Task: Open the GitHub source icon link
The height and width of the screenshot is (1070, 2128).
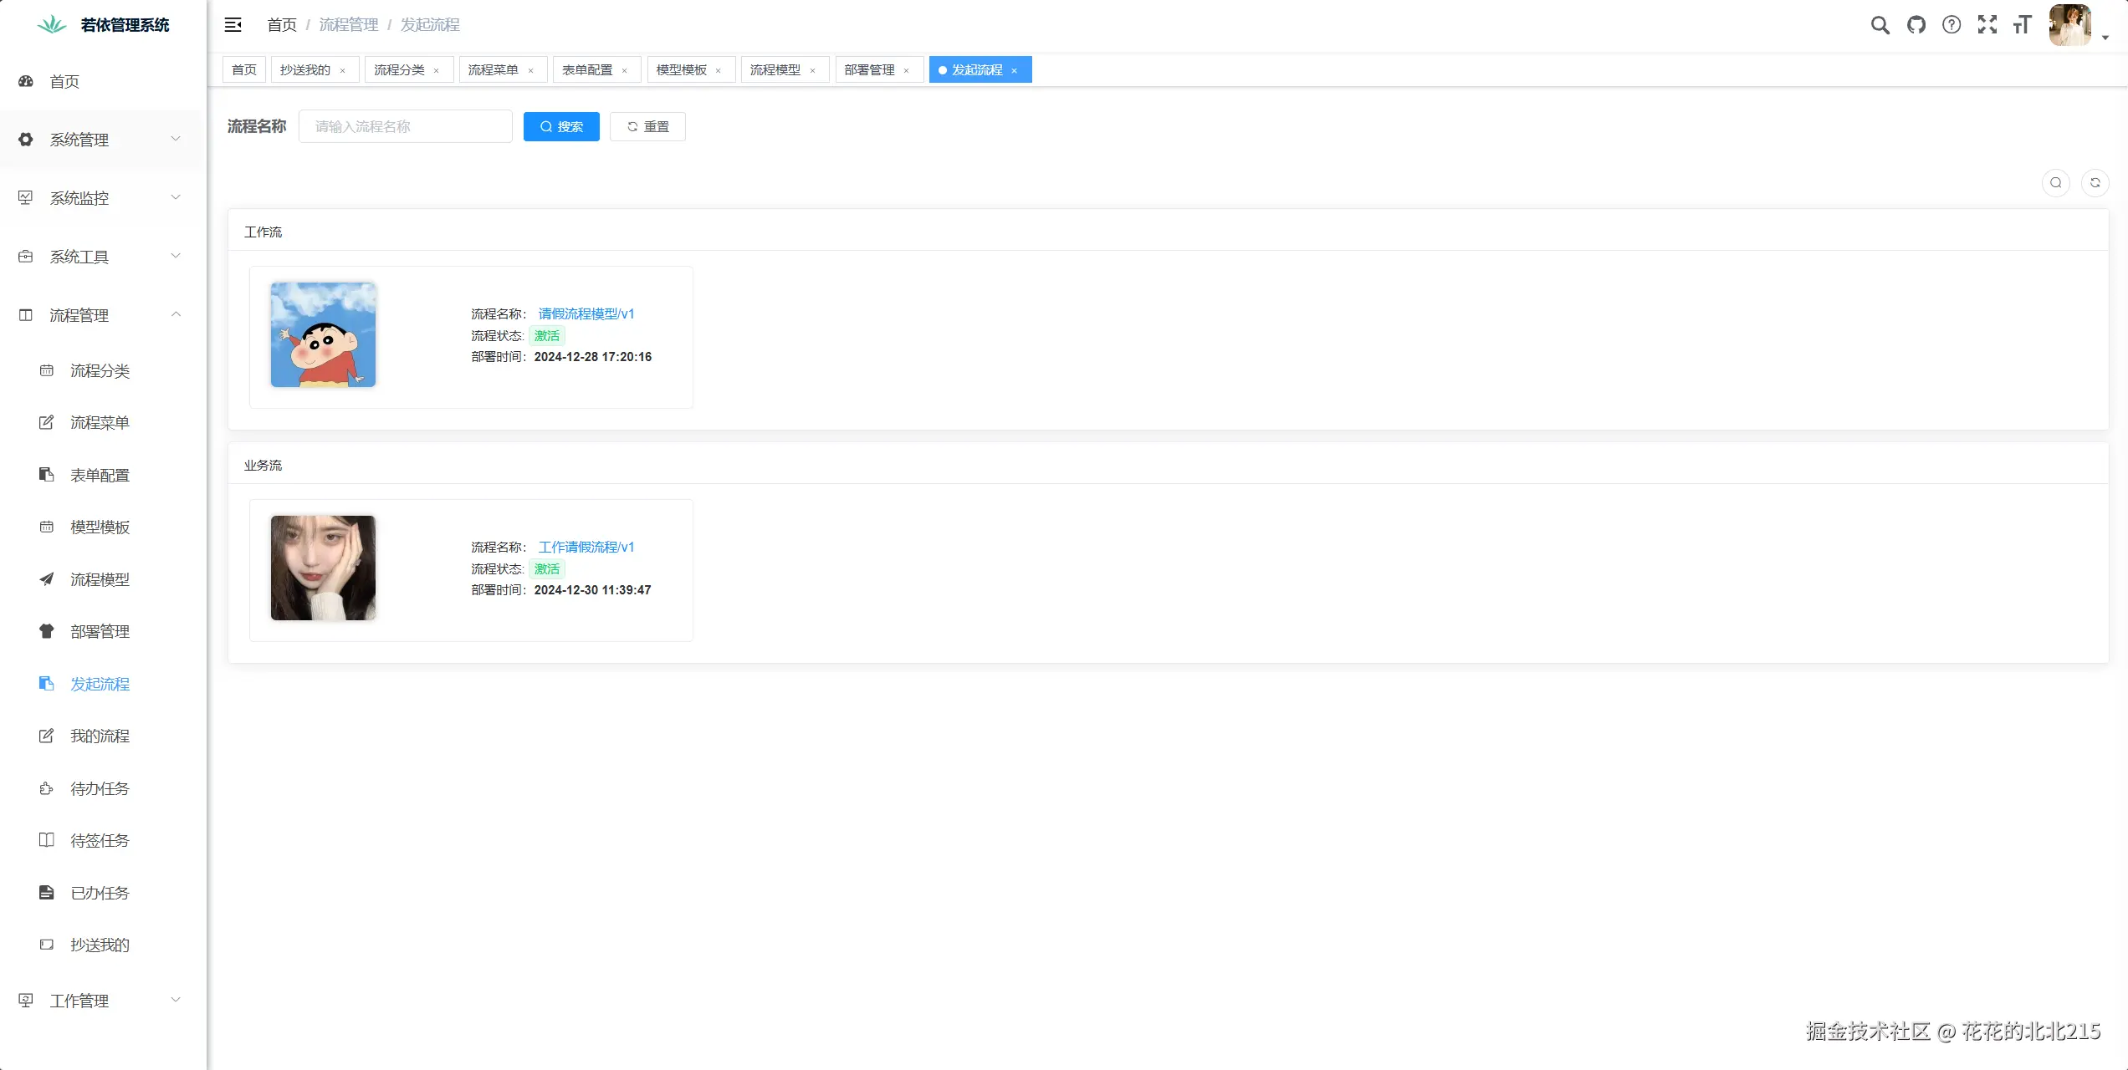Action: tap(1916, 25)
